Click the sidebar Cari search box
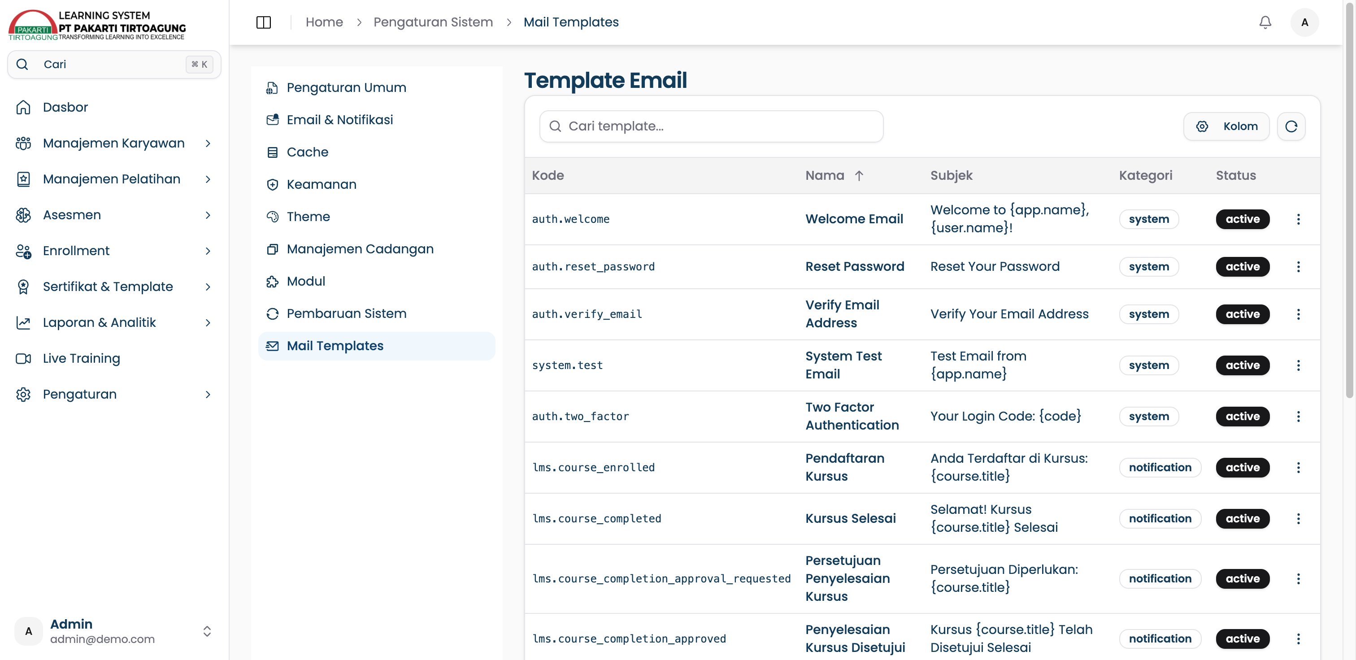 [x=114, y=64]
